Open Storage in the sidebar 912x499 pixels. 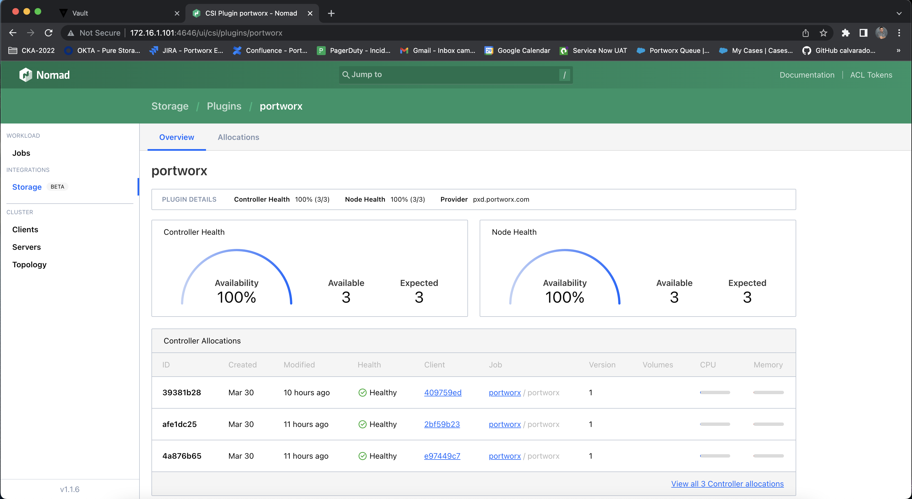click(27, 187)
